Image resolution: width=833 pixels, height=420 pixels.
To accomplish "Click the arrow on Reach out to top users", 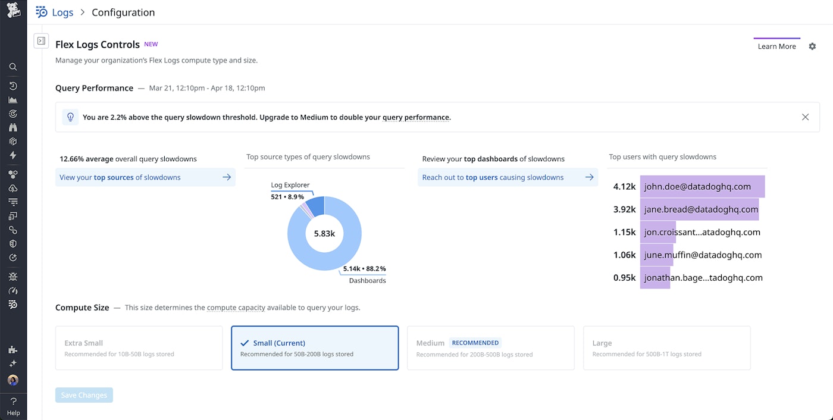I will (x=589, y=177).
